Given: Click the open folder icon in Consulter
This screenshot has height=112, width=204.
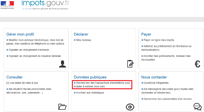Looking at the screenshot, I should pyautogui.click(x=62, y=107).
